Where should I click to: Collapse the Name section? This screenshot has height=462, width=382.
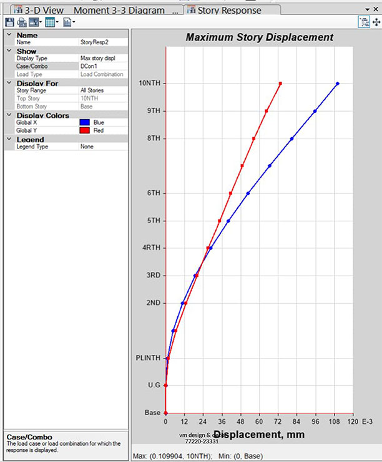click(x=7, y=36)
